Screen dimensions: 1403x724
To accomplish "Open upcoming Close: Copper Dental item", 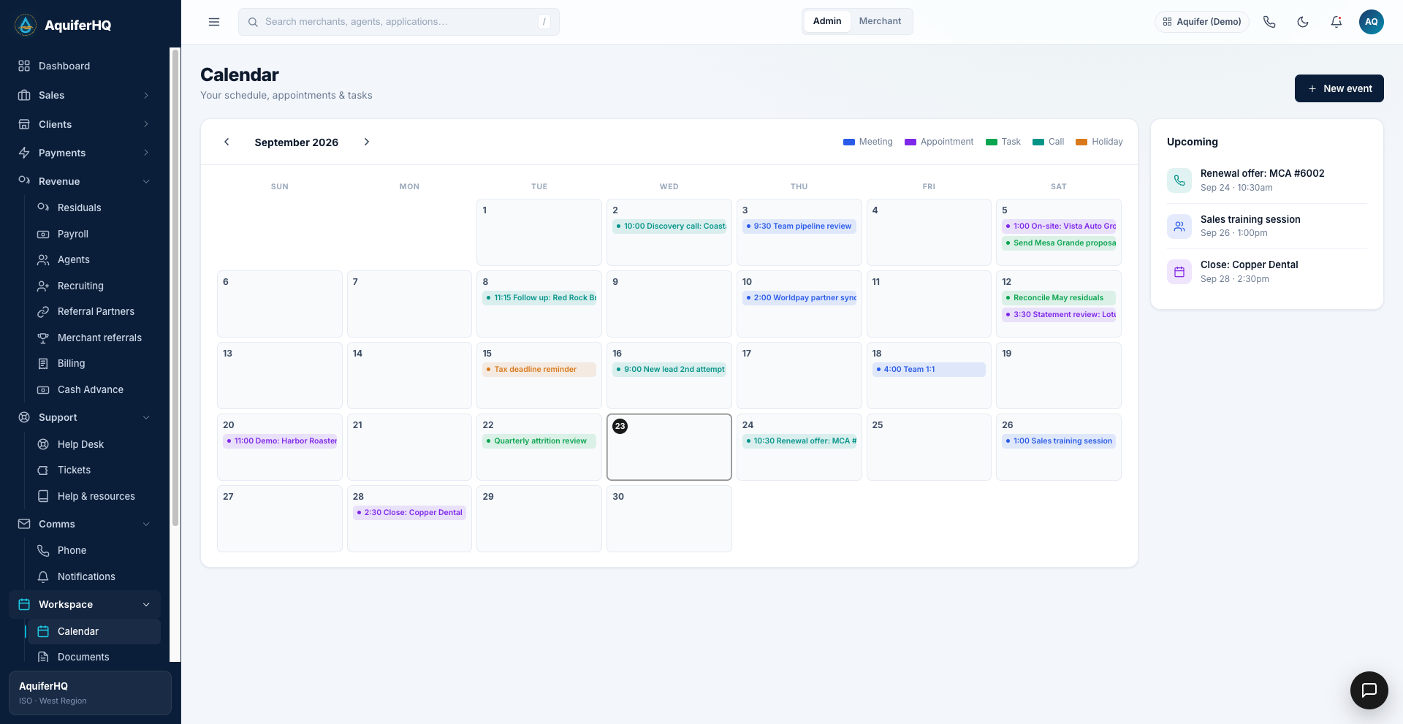I will click(1267, 271).
